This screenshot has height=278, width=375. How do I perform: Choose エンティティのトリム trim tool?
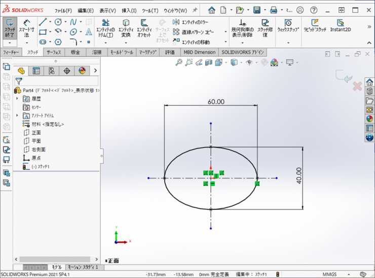pos(105,29)
